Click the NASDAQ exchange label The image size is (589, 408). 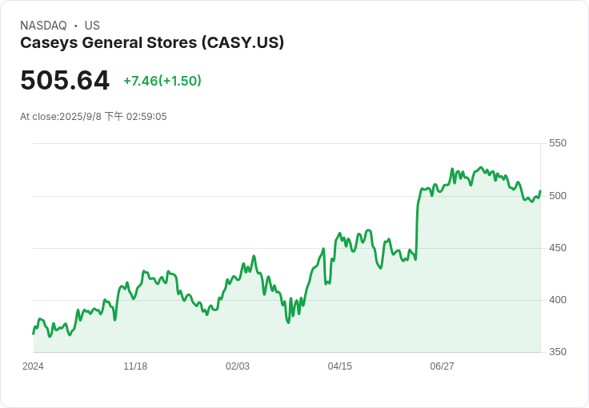[x=43, y=26]
